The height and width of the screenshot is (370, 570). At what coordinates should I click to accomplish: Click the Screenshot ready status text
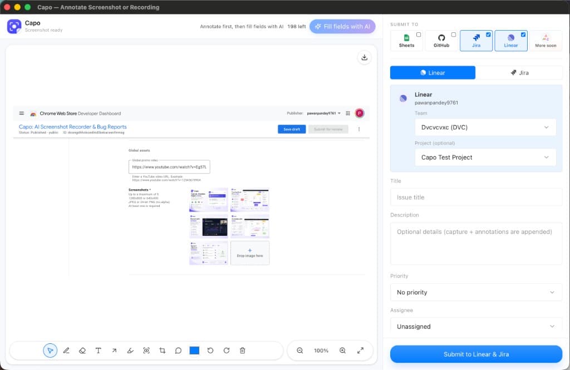click(43, 30)
